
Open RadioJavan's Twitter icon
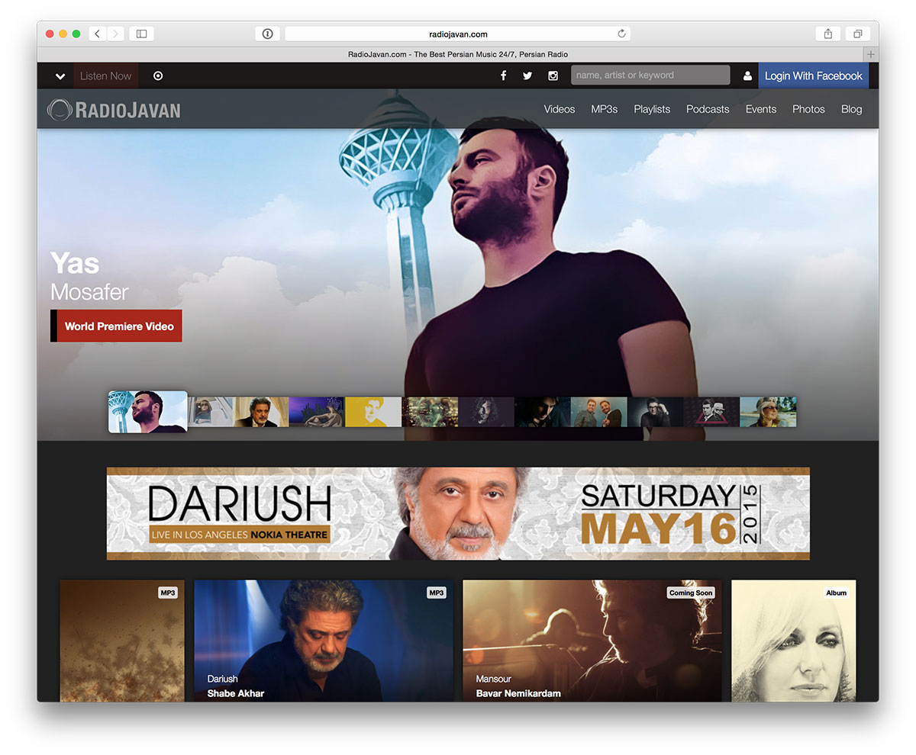click(x=527, y=75)
